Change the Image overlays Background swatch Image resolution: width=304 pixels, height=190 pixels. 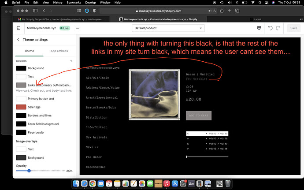[x=21, y=157]
